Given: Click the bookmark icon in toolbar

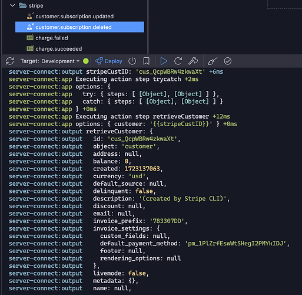Looking at the screenshot, I should (x=146, y=61).
